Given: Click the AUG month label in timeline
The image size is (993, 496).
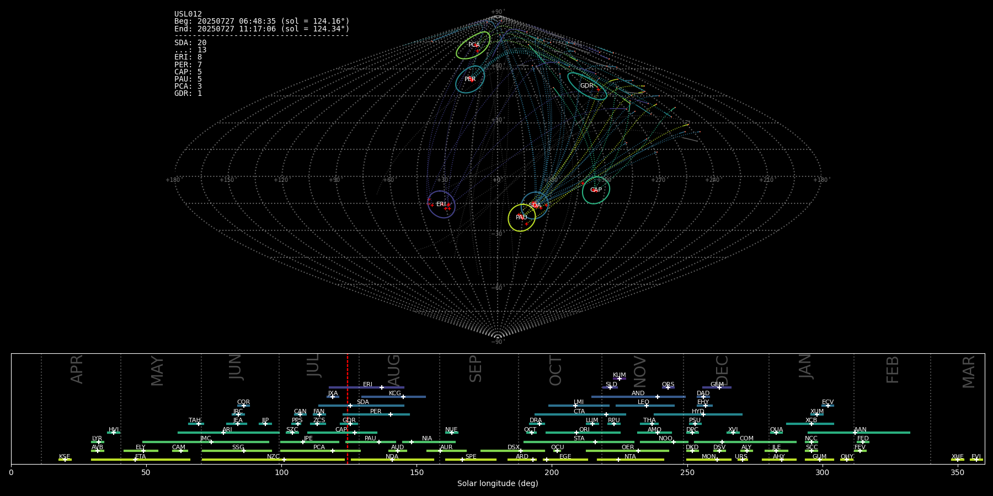Looking at the screenshot, I should (x=394, y=369).
